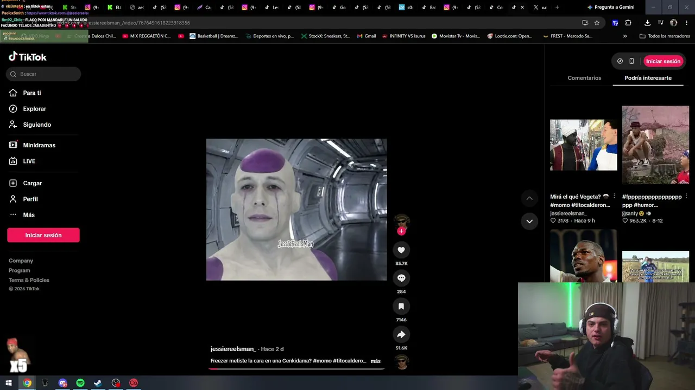
Task: Click the sidebar Iniciar sesión button
Action: tap(43, 235)
